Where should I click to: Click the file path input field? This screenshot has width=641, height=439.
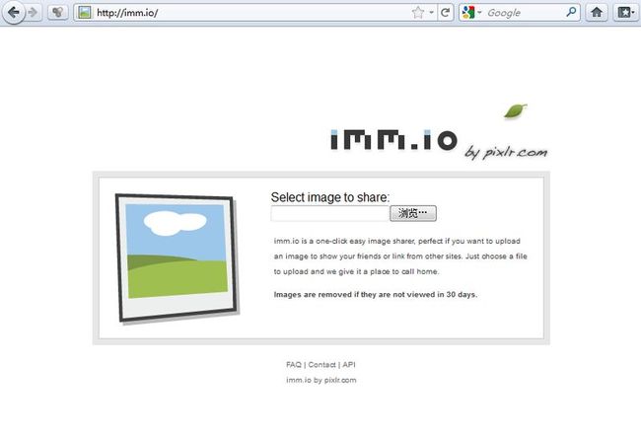[330, 213]
